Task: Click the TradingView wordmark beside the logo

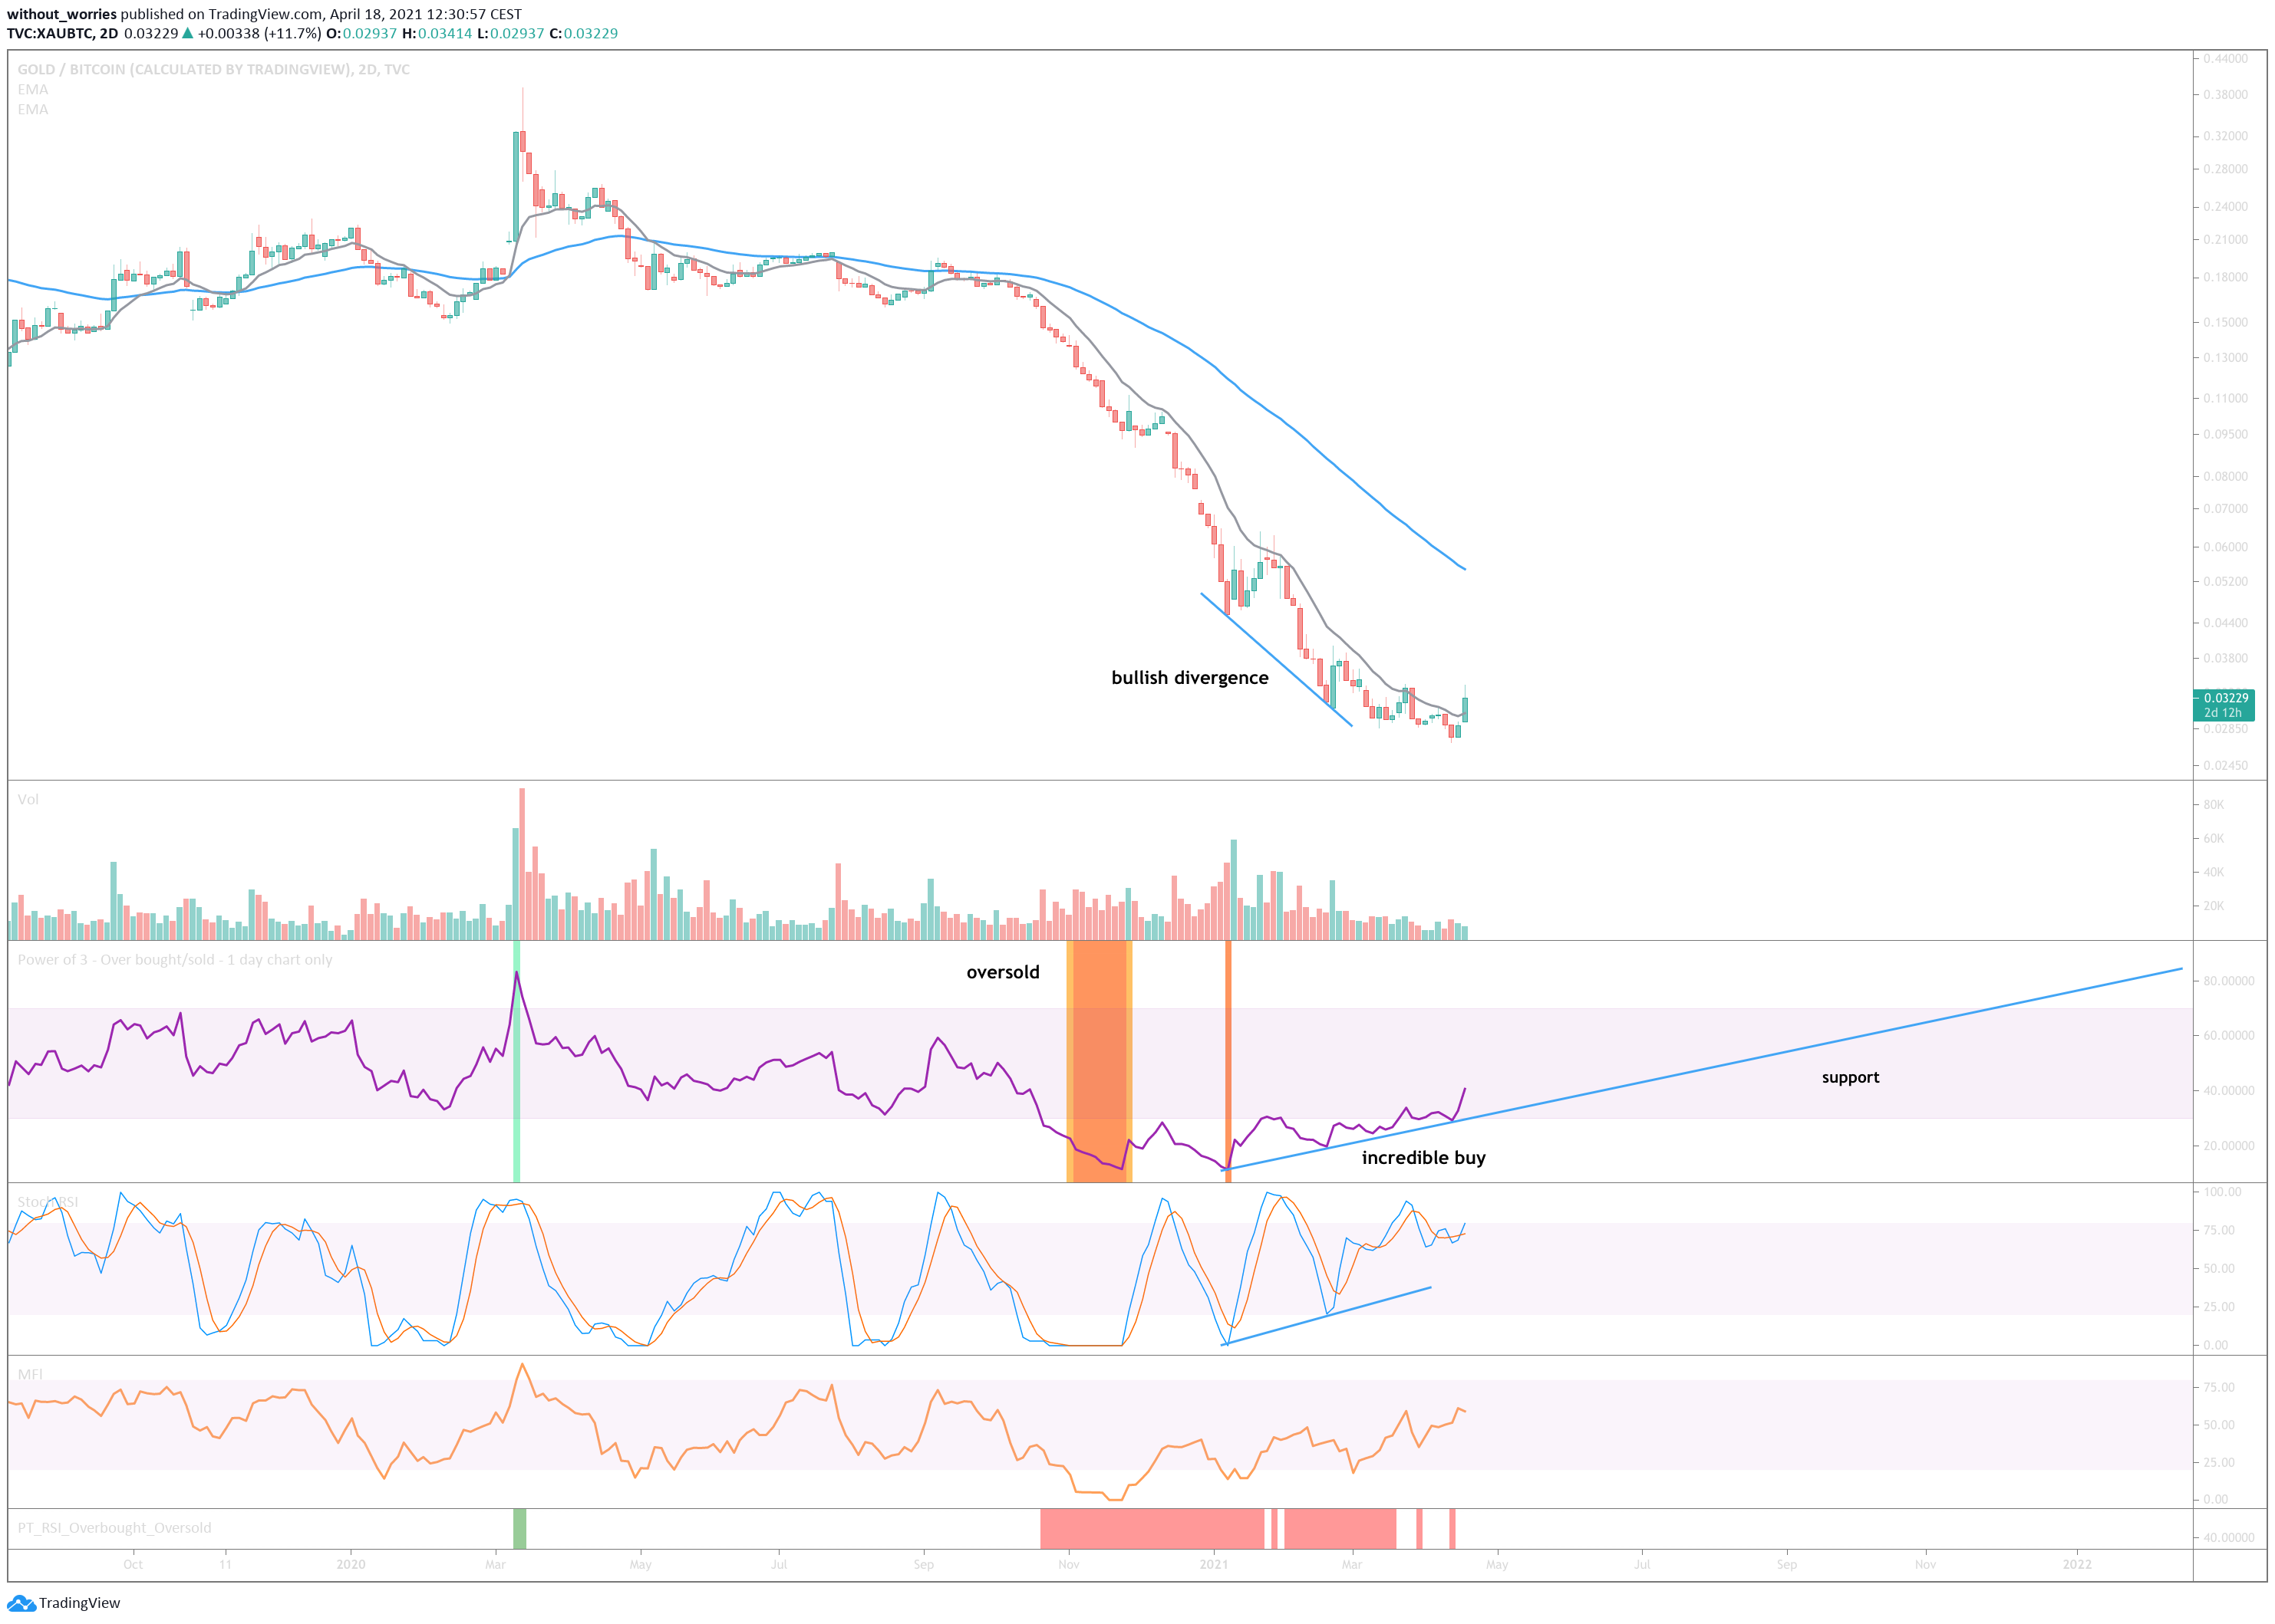Action: tap(80, 1603)
